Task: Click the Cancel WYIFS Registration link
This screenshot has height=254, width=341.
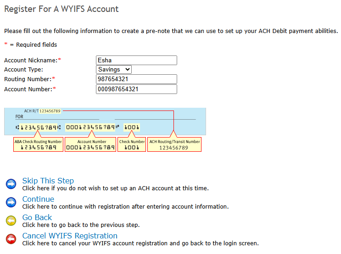Action: (x=70, y=236)
